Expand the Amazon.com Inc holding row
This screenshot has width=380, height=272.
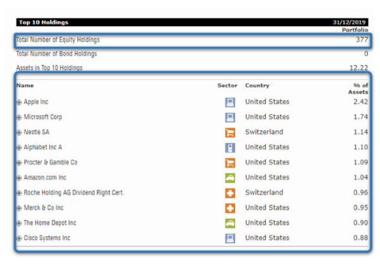(x=19, y=178)
